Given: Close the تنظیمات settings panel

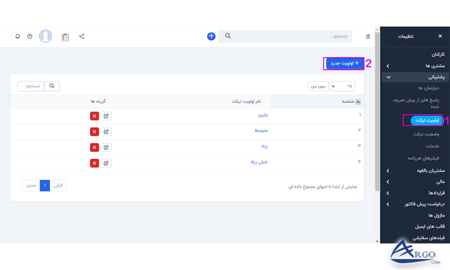Looking at the screenshot, I should 440,36.
